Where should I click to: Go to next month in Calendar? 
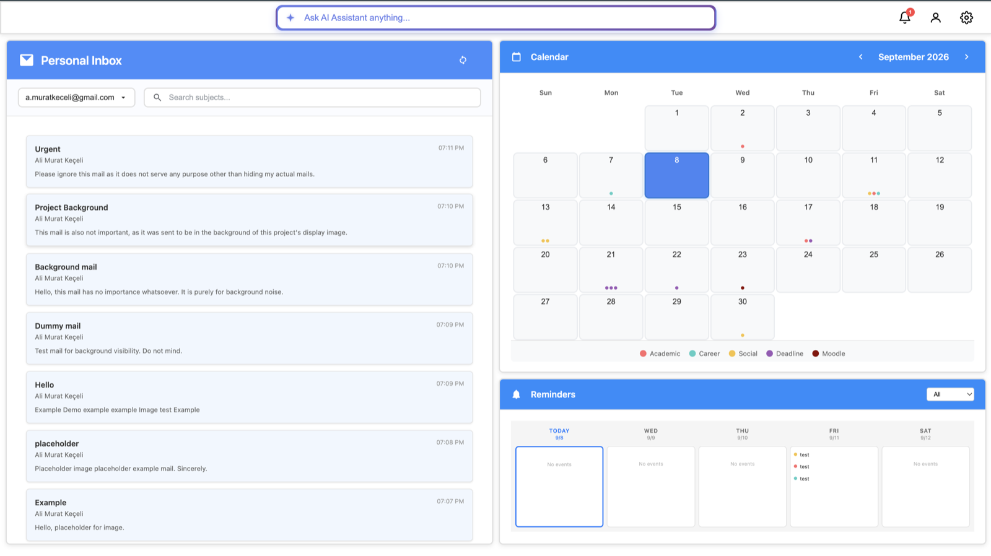tap(966, 57)
